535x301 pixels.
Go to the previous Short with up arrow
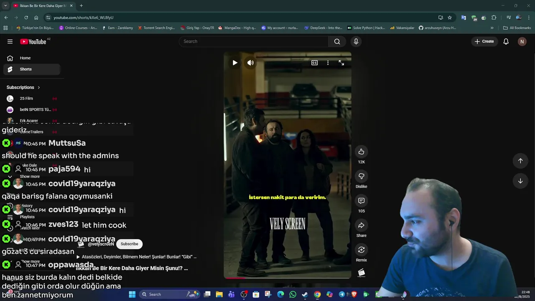(x=520, y=161)
